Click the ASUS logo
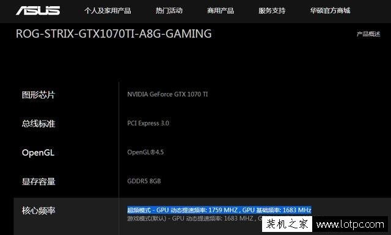391x235 pixels. point(38,10)
